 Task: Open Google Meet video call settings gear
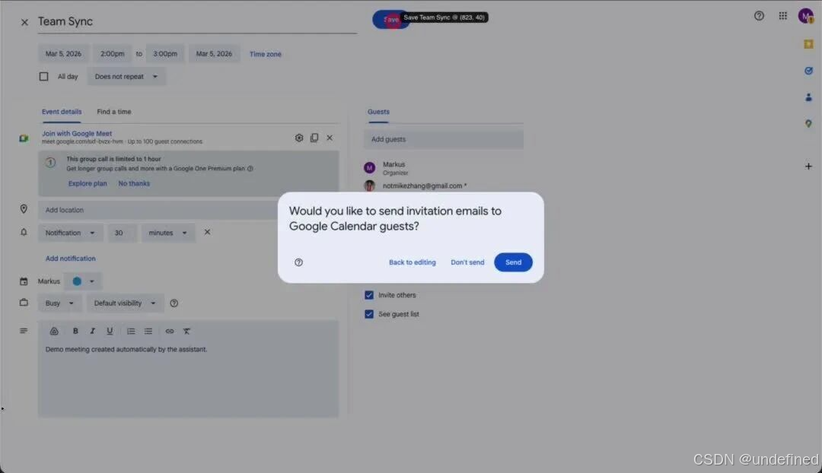299,138
